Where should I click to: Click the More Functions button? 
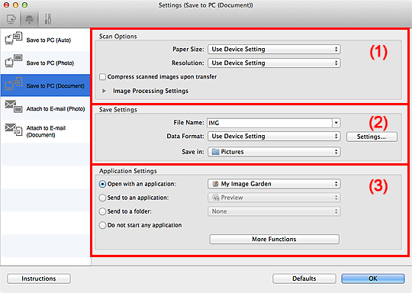(274, 239)
